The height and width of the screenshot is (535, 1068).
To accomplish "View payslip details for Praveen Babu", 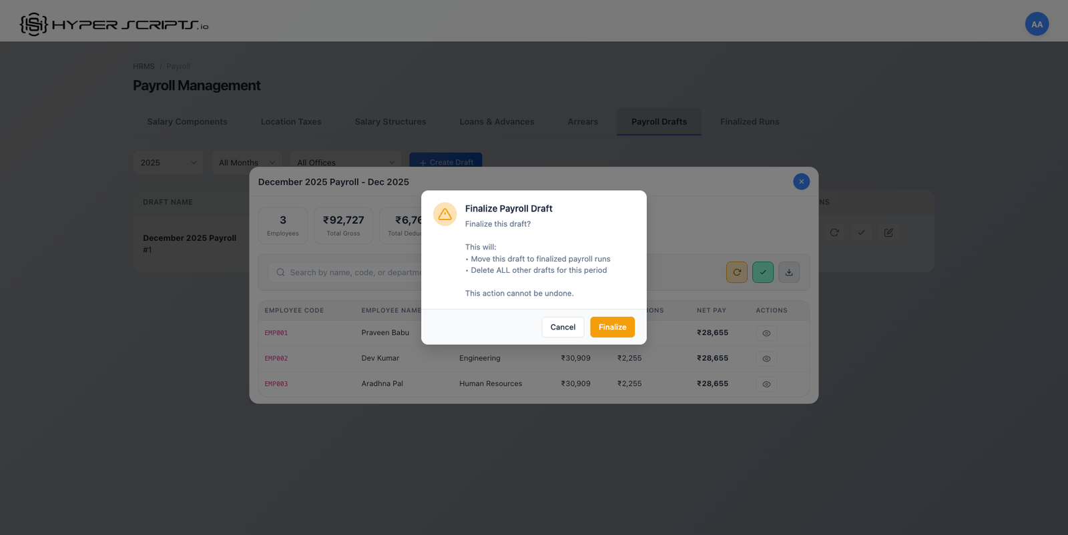I will [x=766, y=333].
